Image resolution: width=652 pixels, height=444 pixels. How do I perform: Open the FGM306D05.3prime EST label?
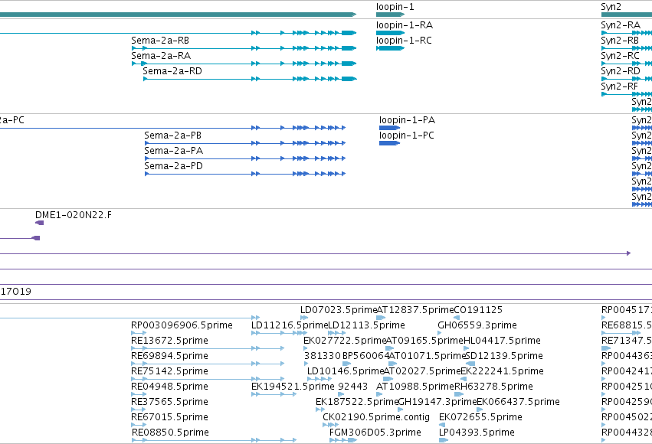pos(375,433)
